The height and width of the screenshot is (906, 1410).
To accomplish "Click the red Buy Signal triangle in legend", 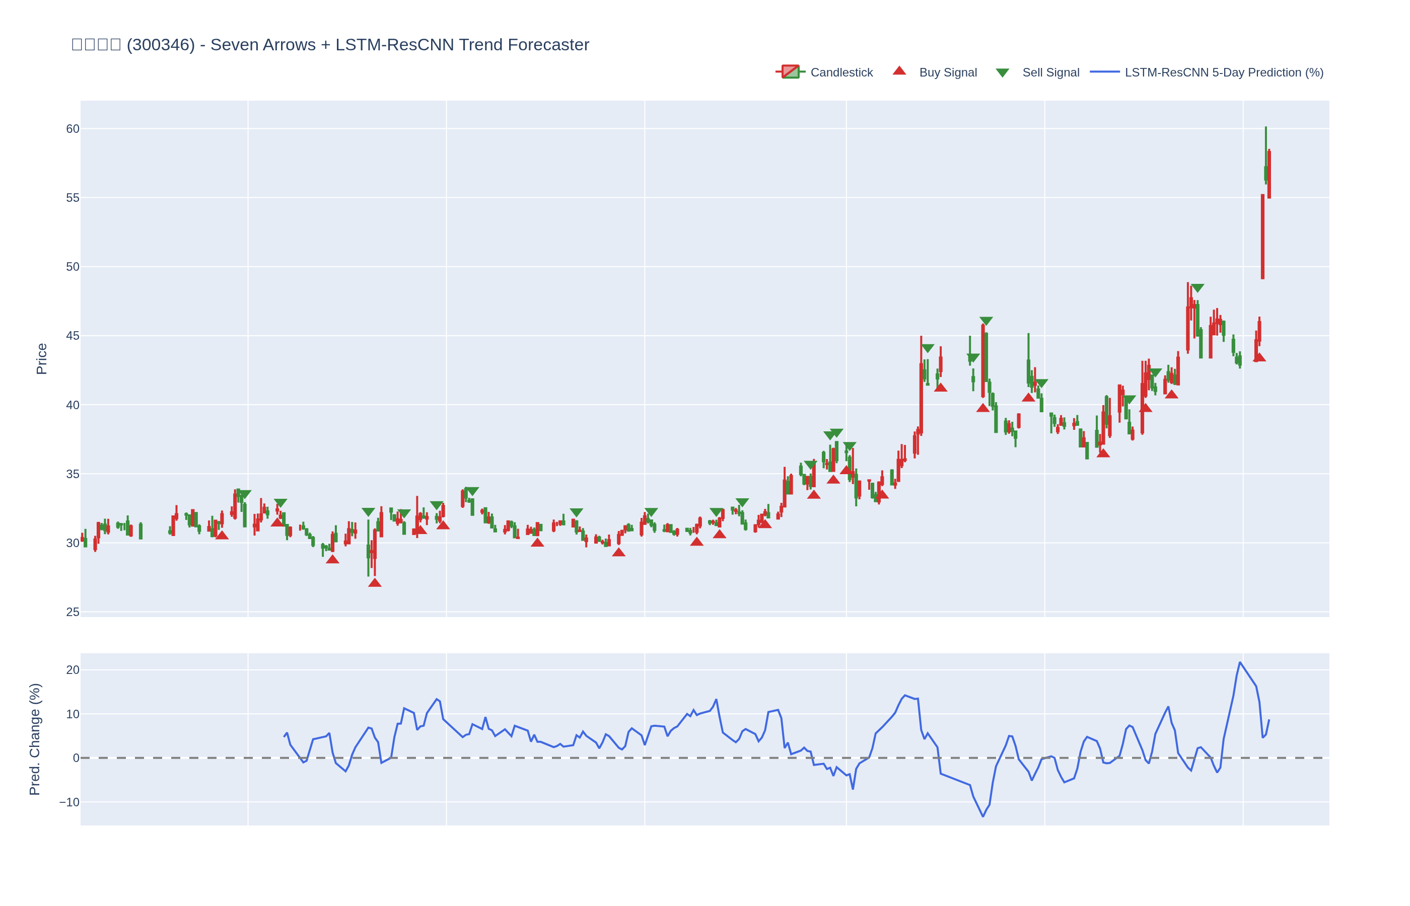I will pos(899,71).
